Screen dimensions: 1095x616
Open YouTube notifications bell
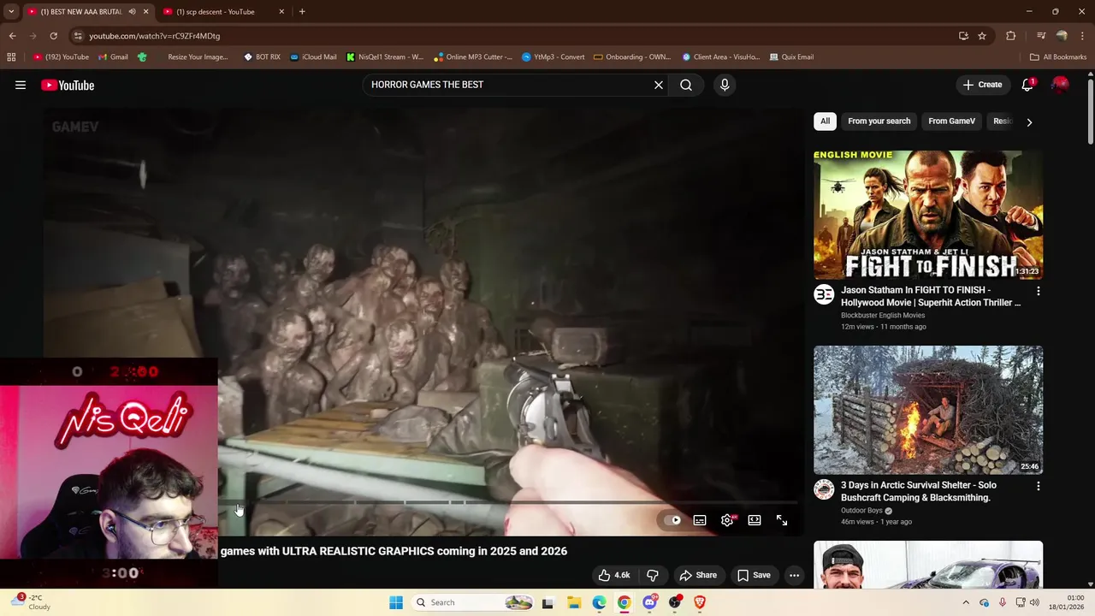click(x=1027, y=85)
